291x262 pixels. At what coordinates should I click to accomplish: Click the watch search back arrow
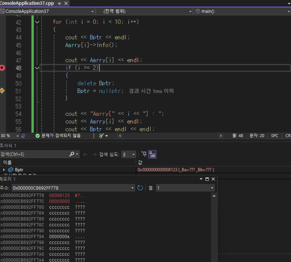coord(86,155)
